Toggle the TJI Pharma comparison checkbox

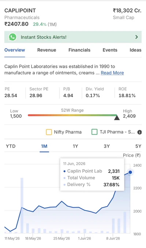coord(94,132)
